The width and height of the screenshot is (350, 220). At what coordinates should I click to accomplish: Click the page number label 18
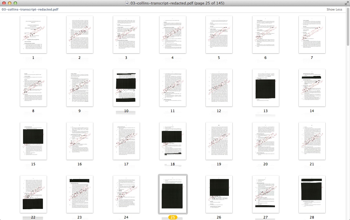(x=173, y=164)
